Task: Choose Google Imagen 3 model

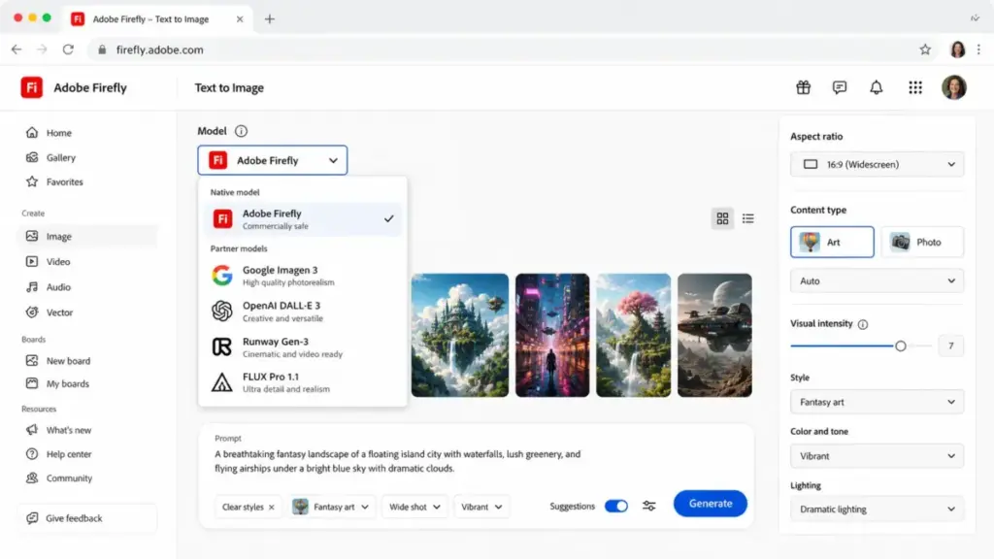Action: point(303,276)
